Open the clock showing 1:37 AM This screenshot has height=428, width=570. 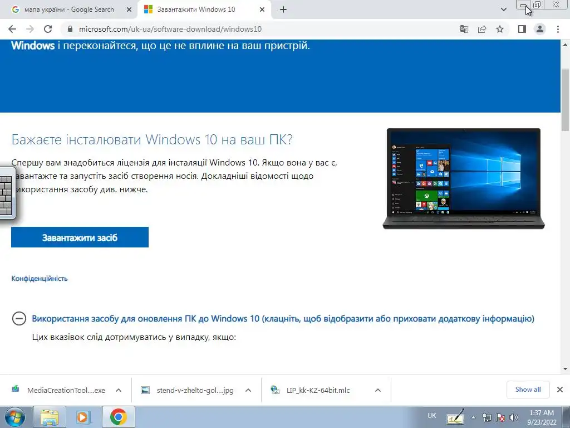click(542, 417)
